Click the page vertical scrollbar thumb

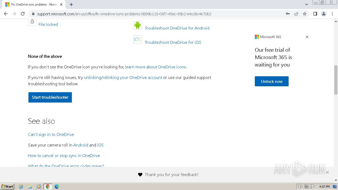[336, 80]
